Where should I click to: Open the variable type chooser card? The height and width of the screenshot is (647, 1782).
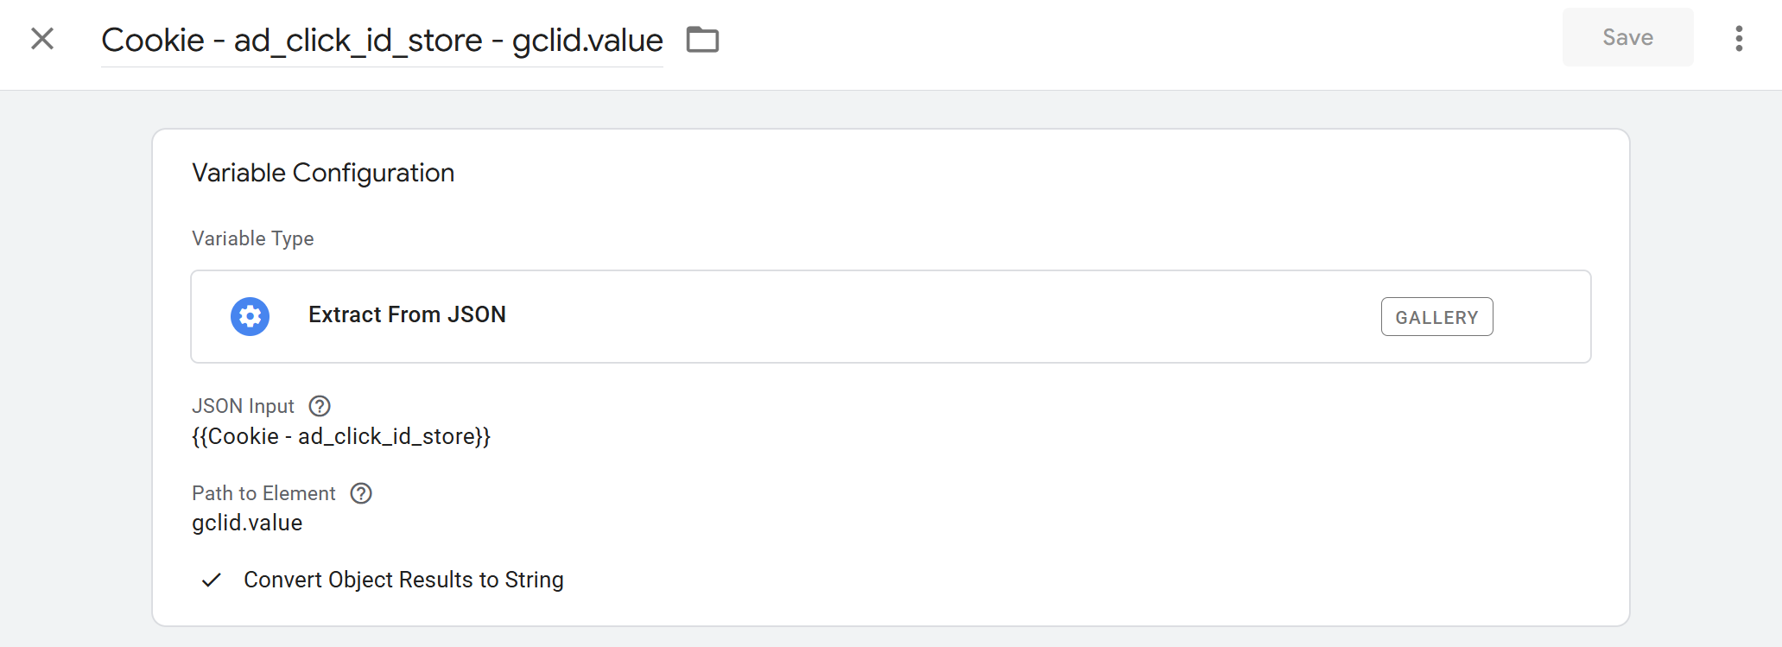point(890,316)
